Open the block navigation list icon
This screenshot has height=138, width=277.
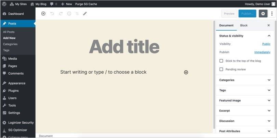(x=77, y=14)
